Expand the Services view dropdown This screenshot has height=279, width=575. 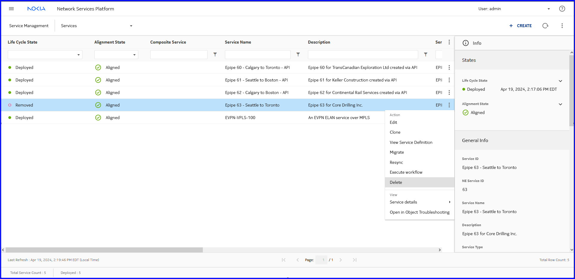coord(131,26)
